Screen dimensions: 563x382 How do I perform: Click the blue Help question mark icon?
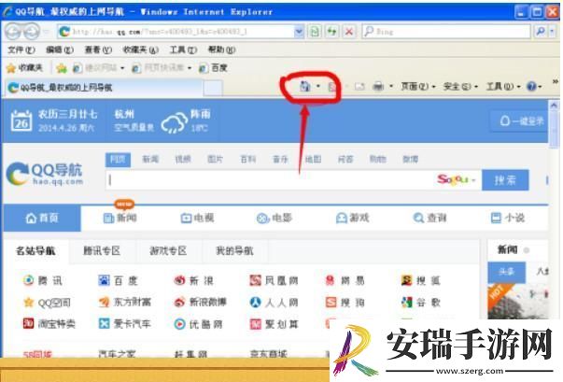pyautogui.click(x=531, y=86)
